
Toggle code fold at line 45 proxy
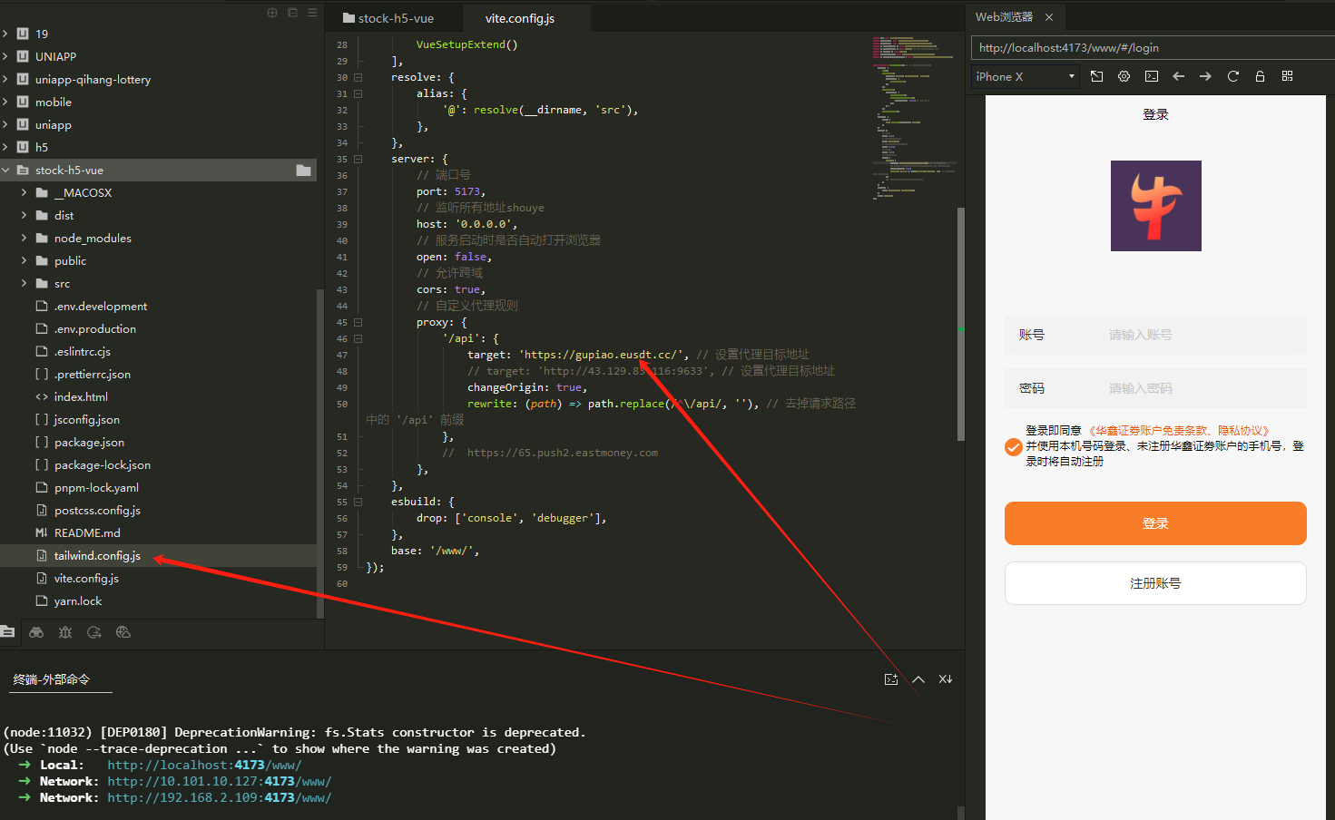(x=358, y=322)
